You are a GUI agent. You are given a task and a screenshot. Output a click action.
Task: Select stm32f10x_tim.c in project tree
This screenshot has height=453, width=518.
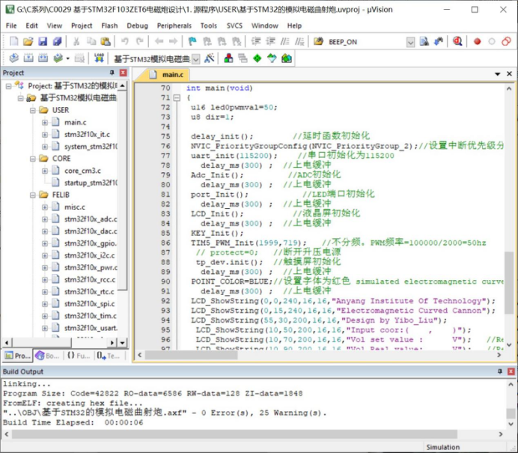click(91, 316)
